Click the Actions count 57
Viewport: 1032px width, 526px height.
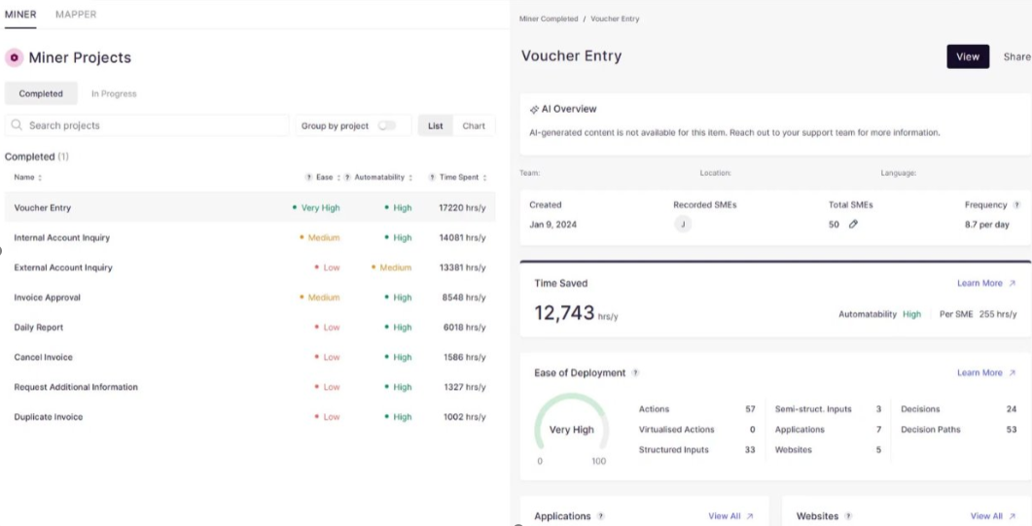750,409
